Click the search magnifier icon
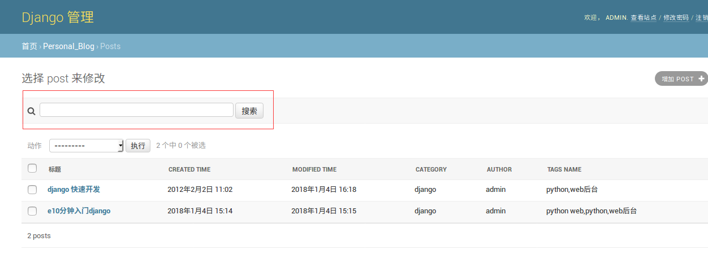The width and height of the screenshot is (708, 254). coord(31,111)
